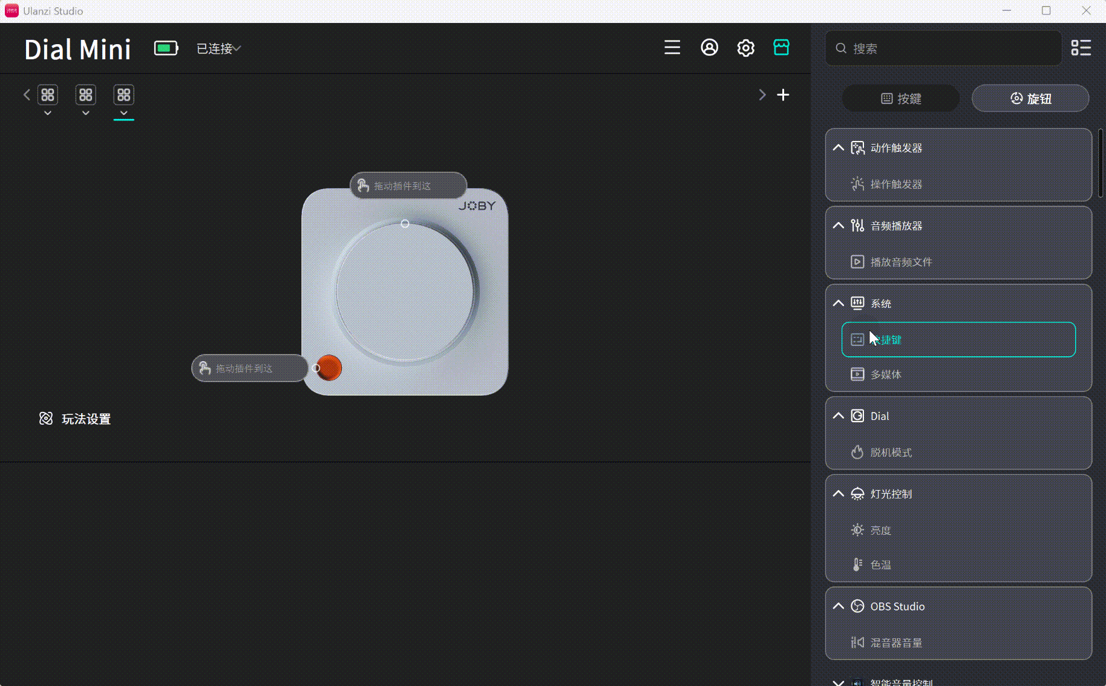
Task: Open dropdown under second page icon
Action: click(x=86, y=113)
